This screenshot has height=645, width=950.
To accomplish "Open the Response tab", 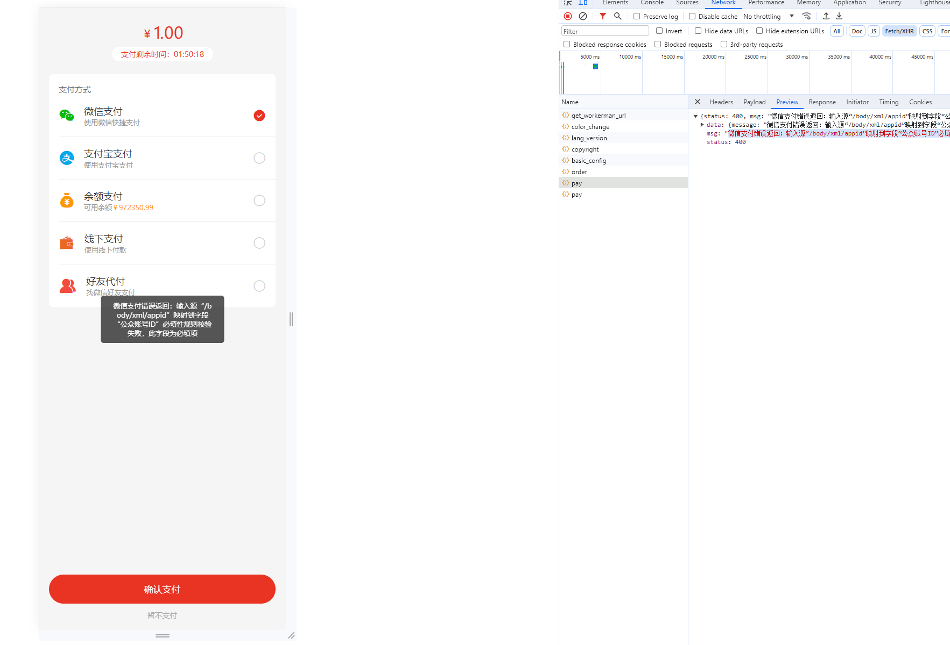I will point(822,102).
